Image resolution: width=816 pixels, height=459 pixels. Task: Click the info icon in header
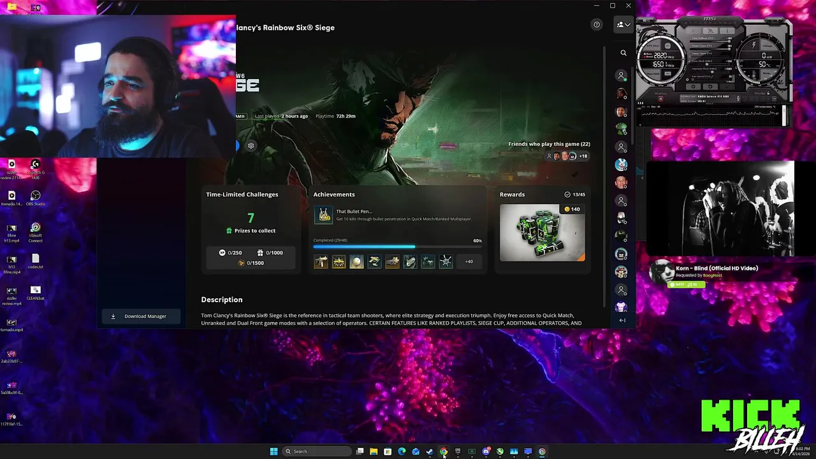tap(597, 25)
